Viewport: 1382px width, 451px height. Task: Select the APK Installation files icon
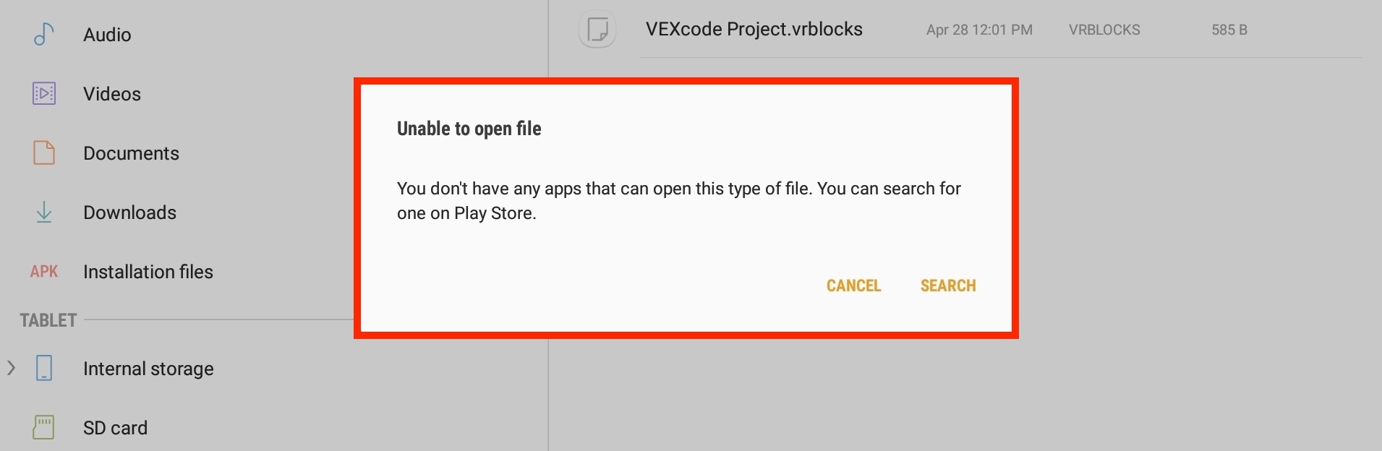point(43,271)
